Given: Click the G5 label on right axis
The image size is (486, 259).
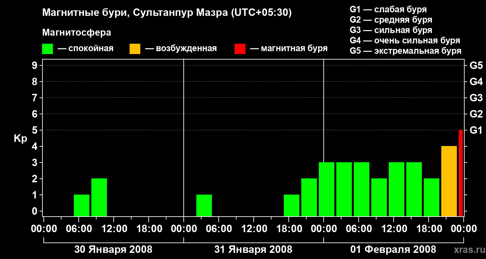Looking at the screenshot, I should [x=476, y=66].
